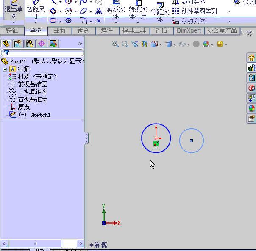
Task: Select the centerpoint arc sketch tool
Action: point(68,11)
